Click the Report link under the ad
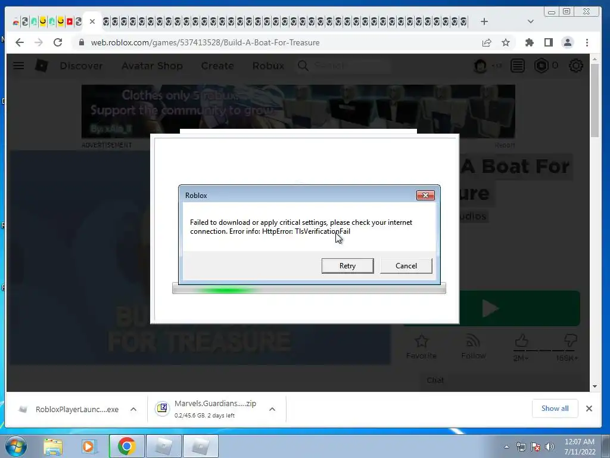The height and width of the screenshot is (458, 610). point(505,145)
